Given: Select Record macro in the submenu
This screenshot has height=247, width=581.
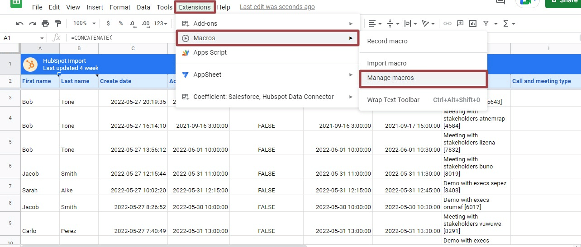Looking at the screenshot, I should 387,41.
